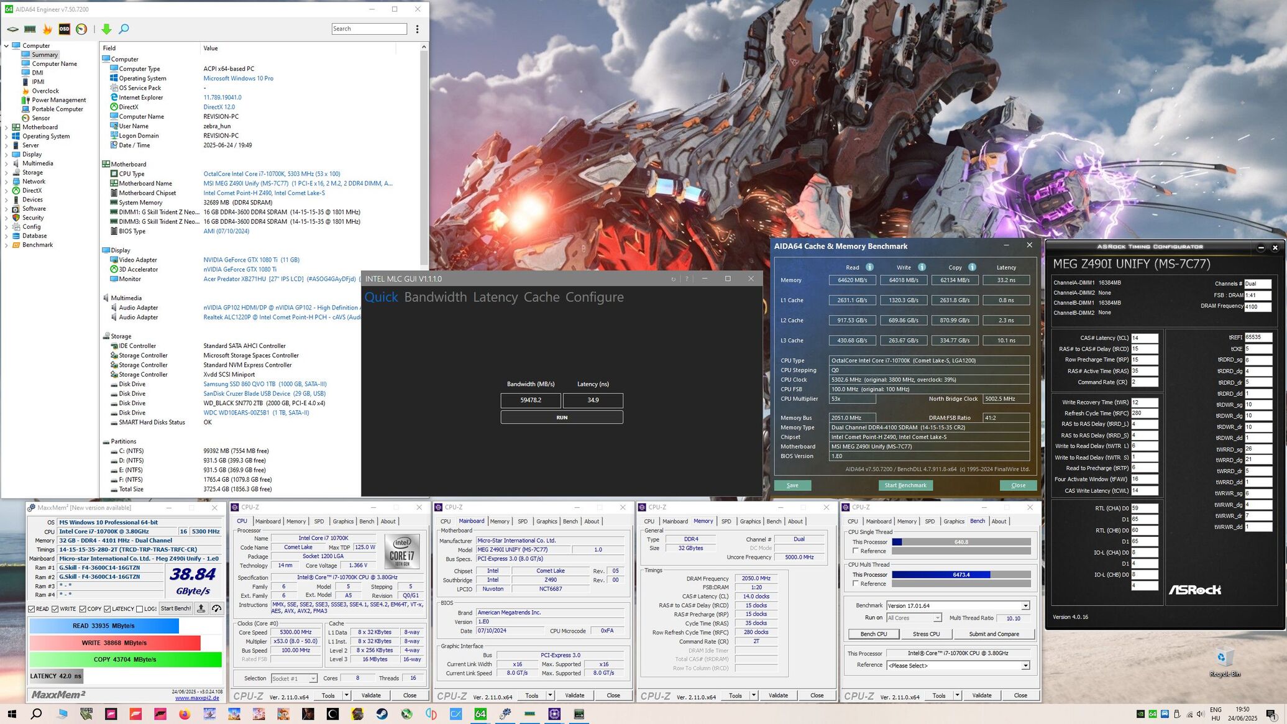Launch System Stability Test flame icon

click(x=47, y=29)
